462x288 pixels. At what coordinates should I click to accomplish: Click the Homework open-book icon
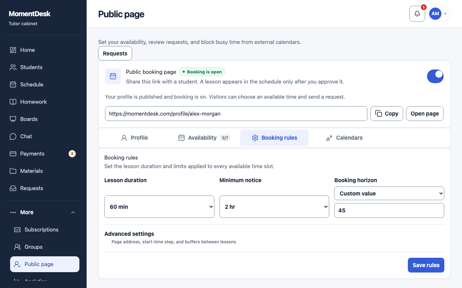(13, 102)
